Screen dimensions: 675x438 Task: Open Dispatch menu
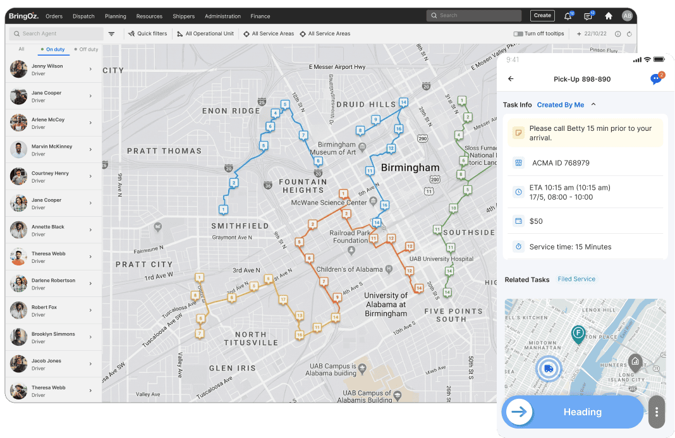[x=83, y=16]
